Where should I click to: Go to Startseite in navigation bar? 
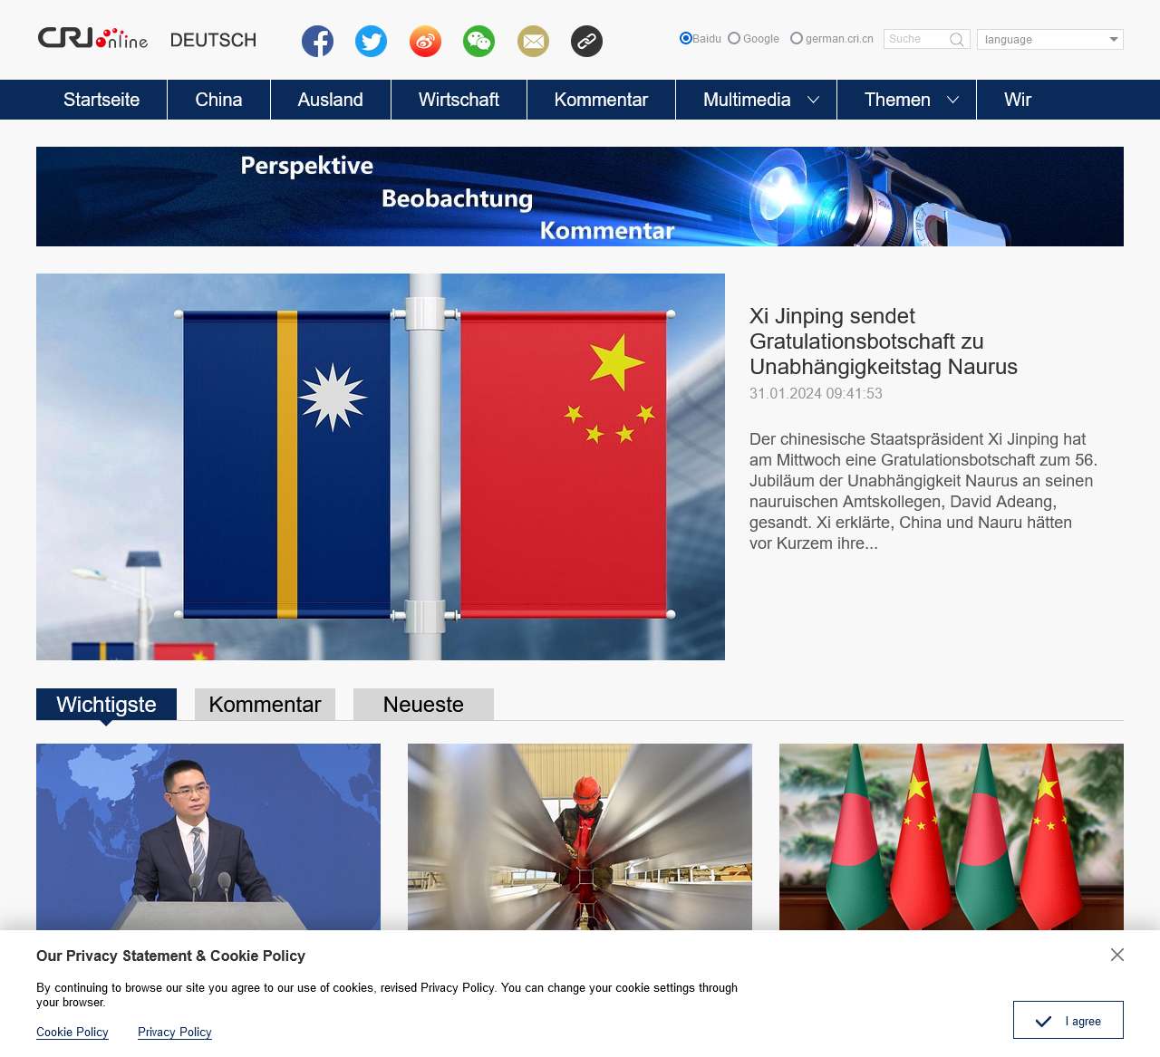pyautogui.click(x=101, y=100)
